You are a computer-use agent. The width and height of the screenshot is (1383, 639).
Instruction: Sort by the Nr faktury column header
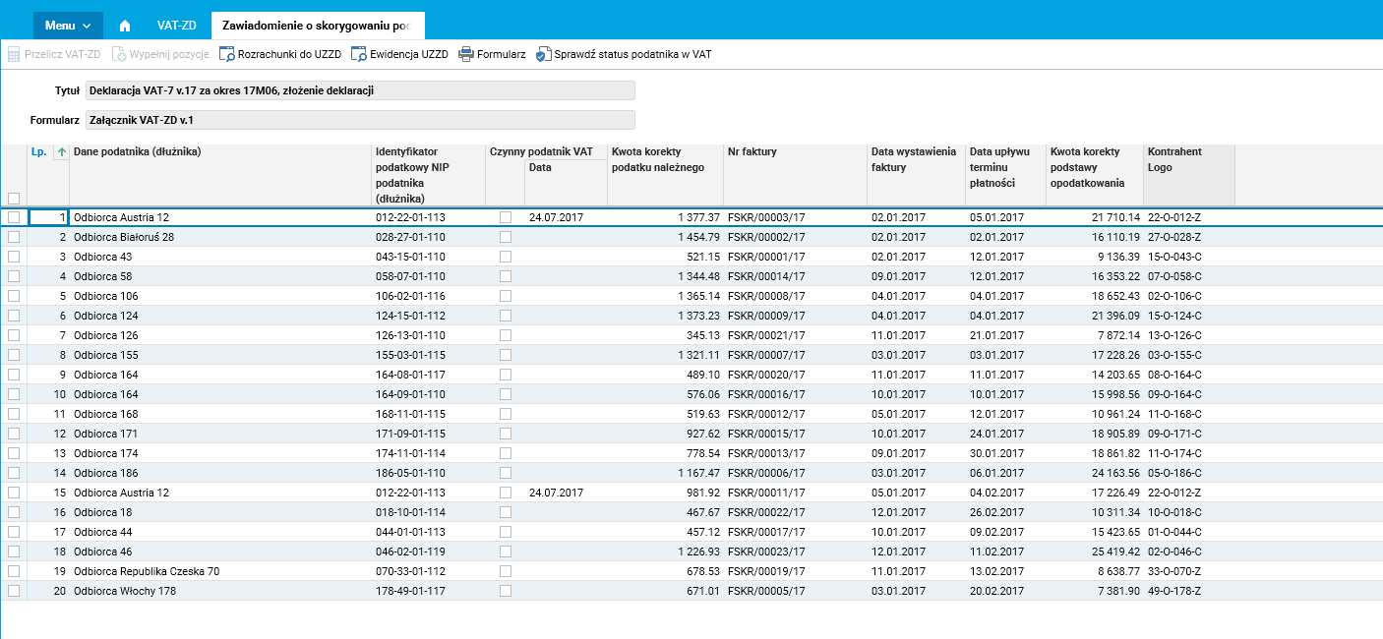[x=752, y=152]
